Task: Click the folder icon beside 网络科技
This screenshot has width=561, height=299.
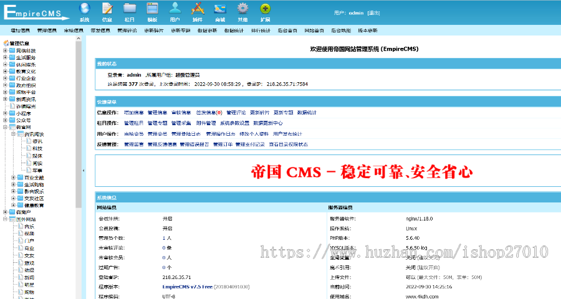Action: coord(12,51)
